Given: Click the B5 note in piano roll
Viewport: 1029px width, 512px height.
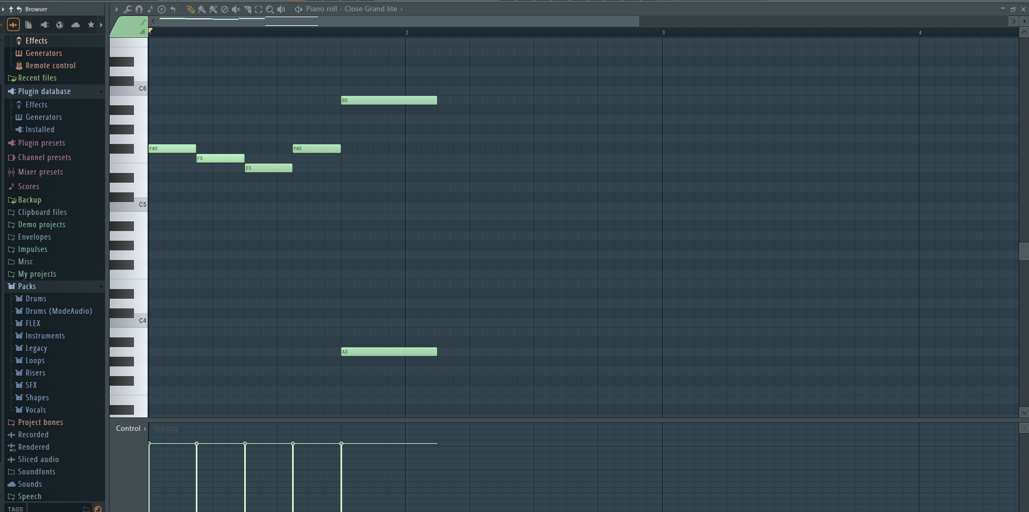Looking at the screenshot, I should [x=388, y=100].
